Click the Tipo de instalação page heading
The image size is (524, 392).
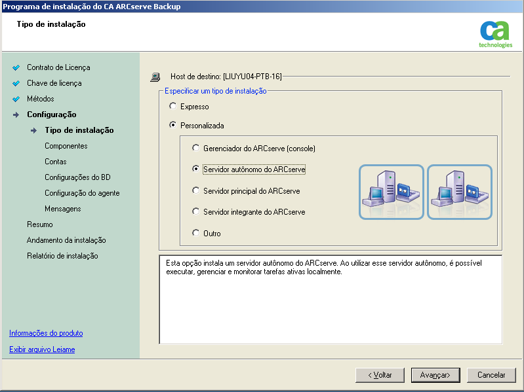(51, 24)
